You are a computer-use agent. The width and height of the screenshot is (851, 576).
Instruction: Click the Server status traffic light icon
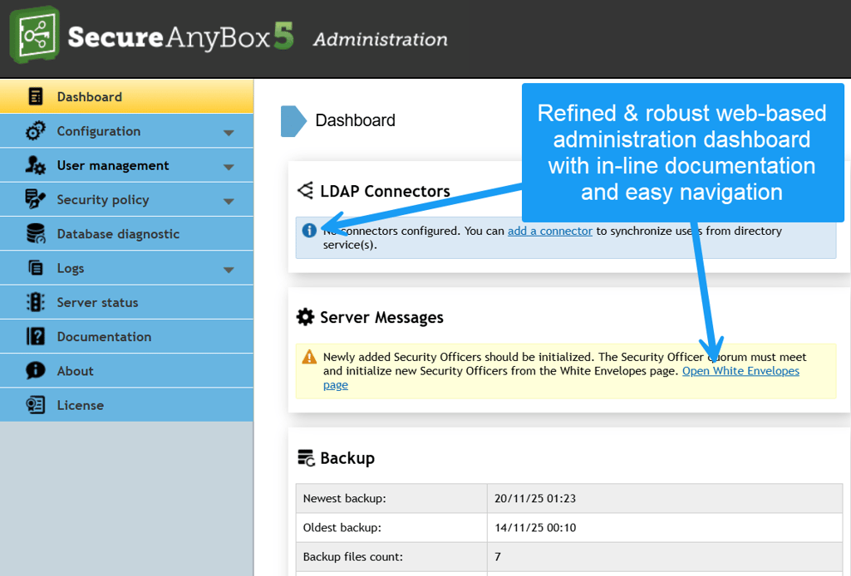click(x=35, y=302)
